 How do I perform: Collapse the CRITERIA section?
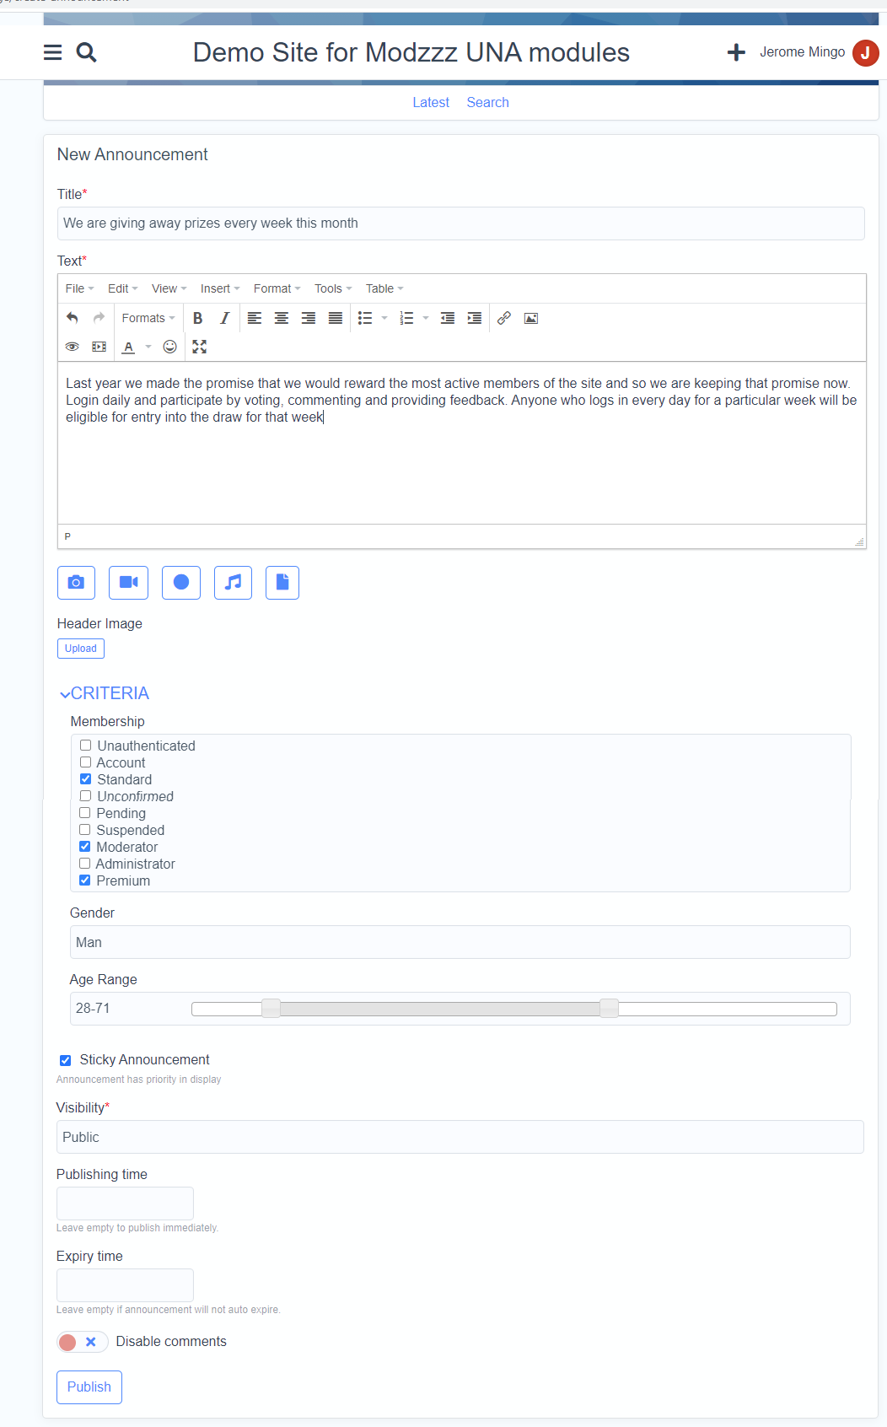[x=105, y=693]
